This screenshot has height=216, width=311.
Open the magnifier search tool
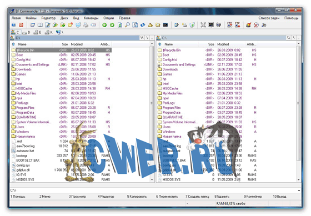pos(128,25)
